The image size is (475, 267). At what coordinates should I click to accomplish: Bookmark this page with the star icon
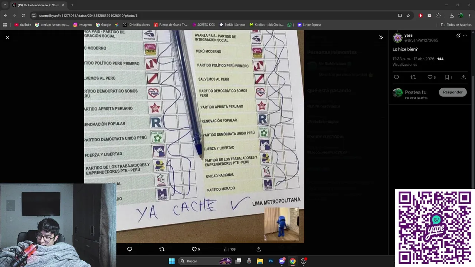408,16
